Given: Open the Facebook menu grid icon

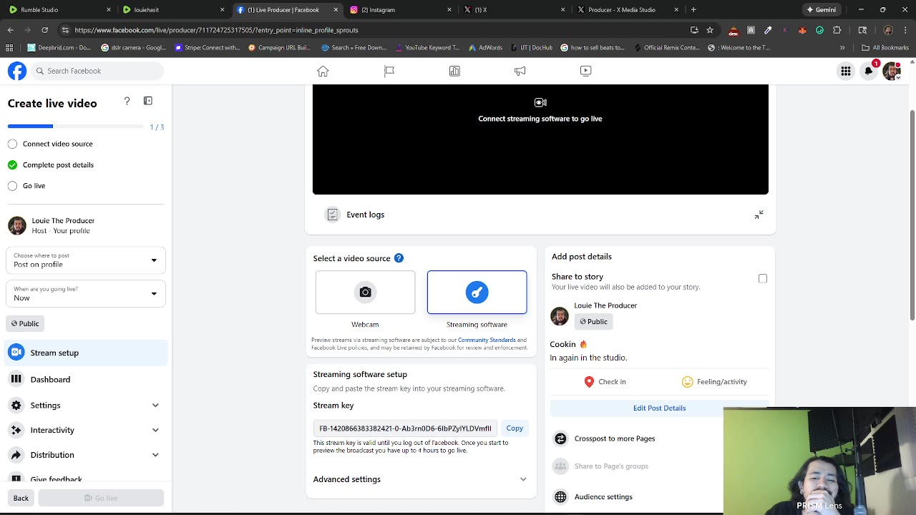Looking at the screenshot, I should click(x=846, y=71).
